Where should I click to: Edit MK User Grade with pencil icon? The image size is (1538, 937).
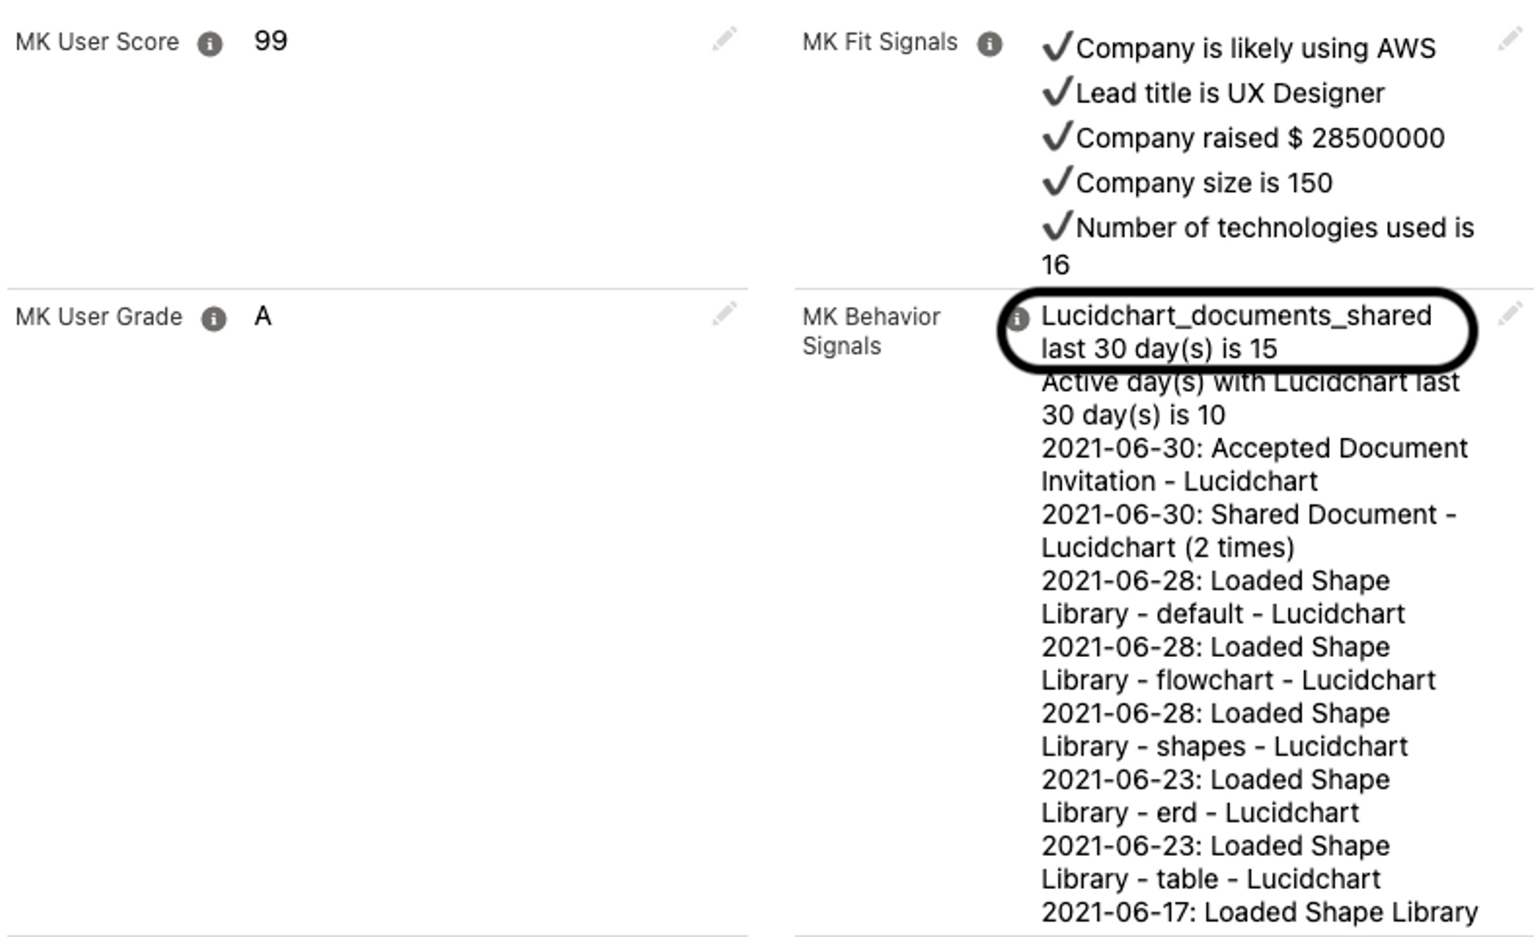tap(725, 314)
